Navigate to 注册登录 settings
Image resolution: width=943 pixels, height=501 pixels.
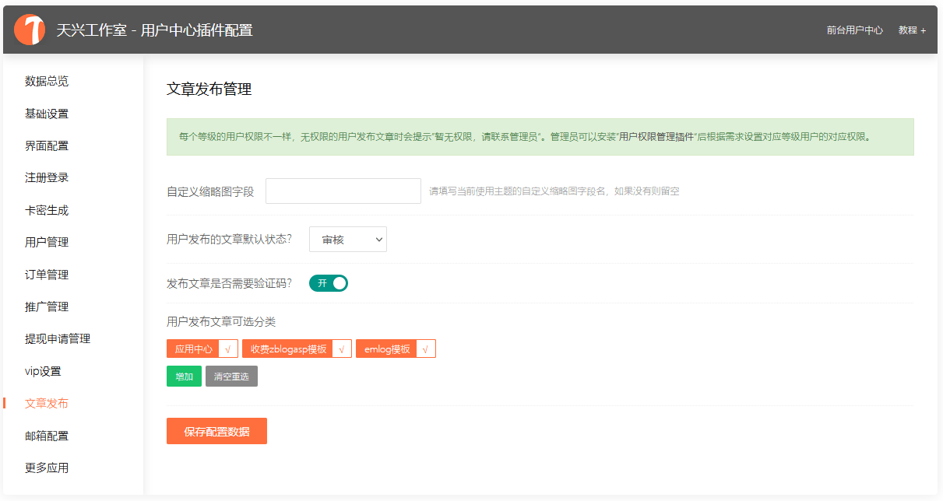click(47, 177)
